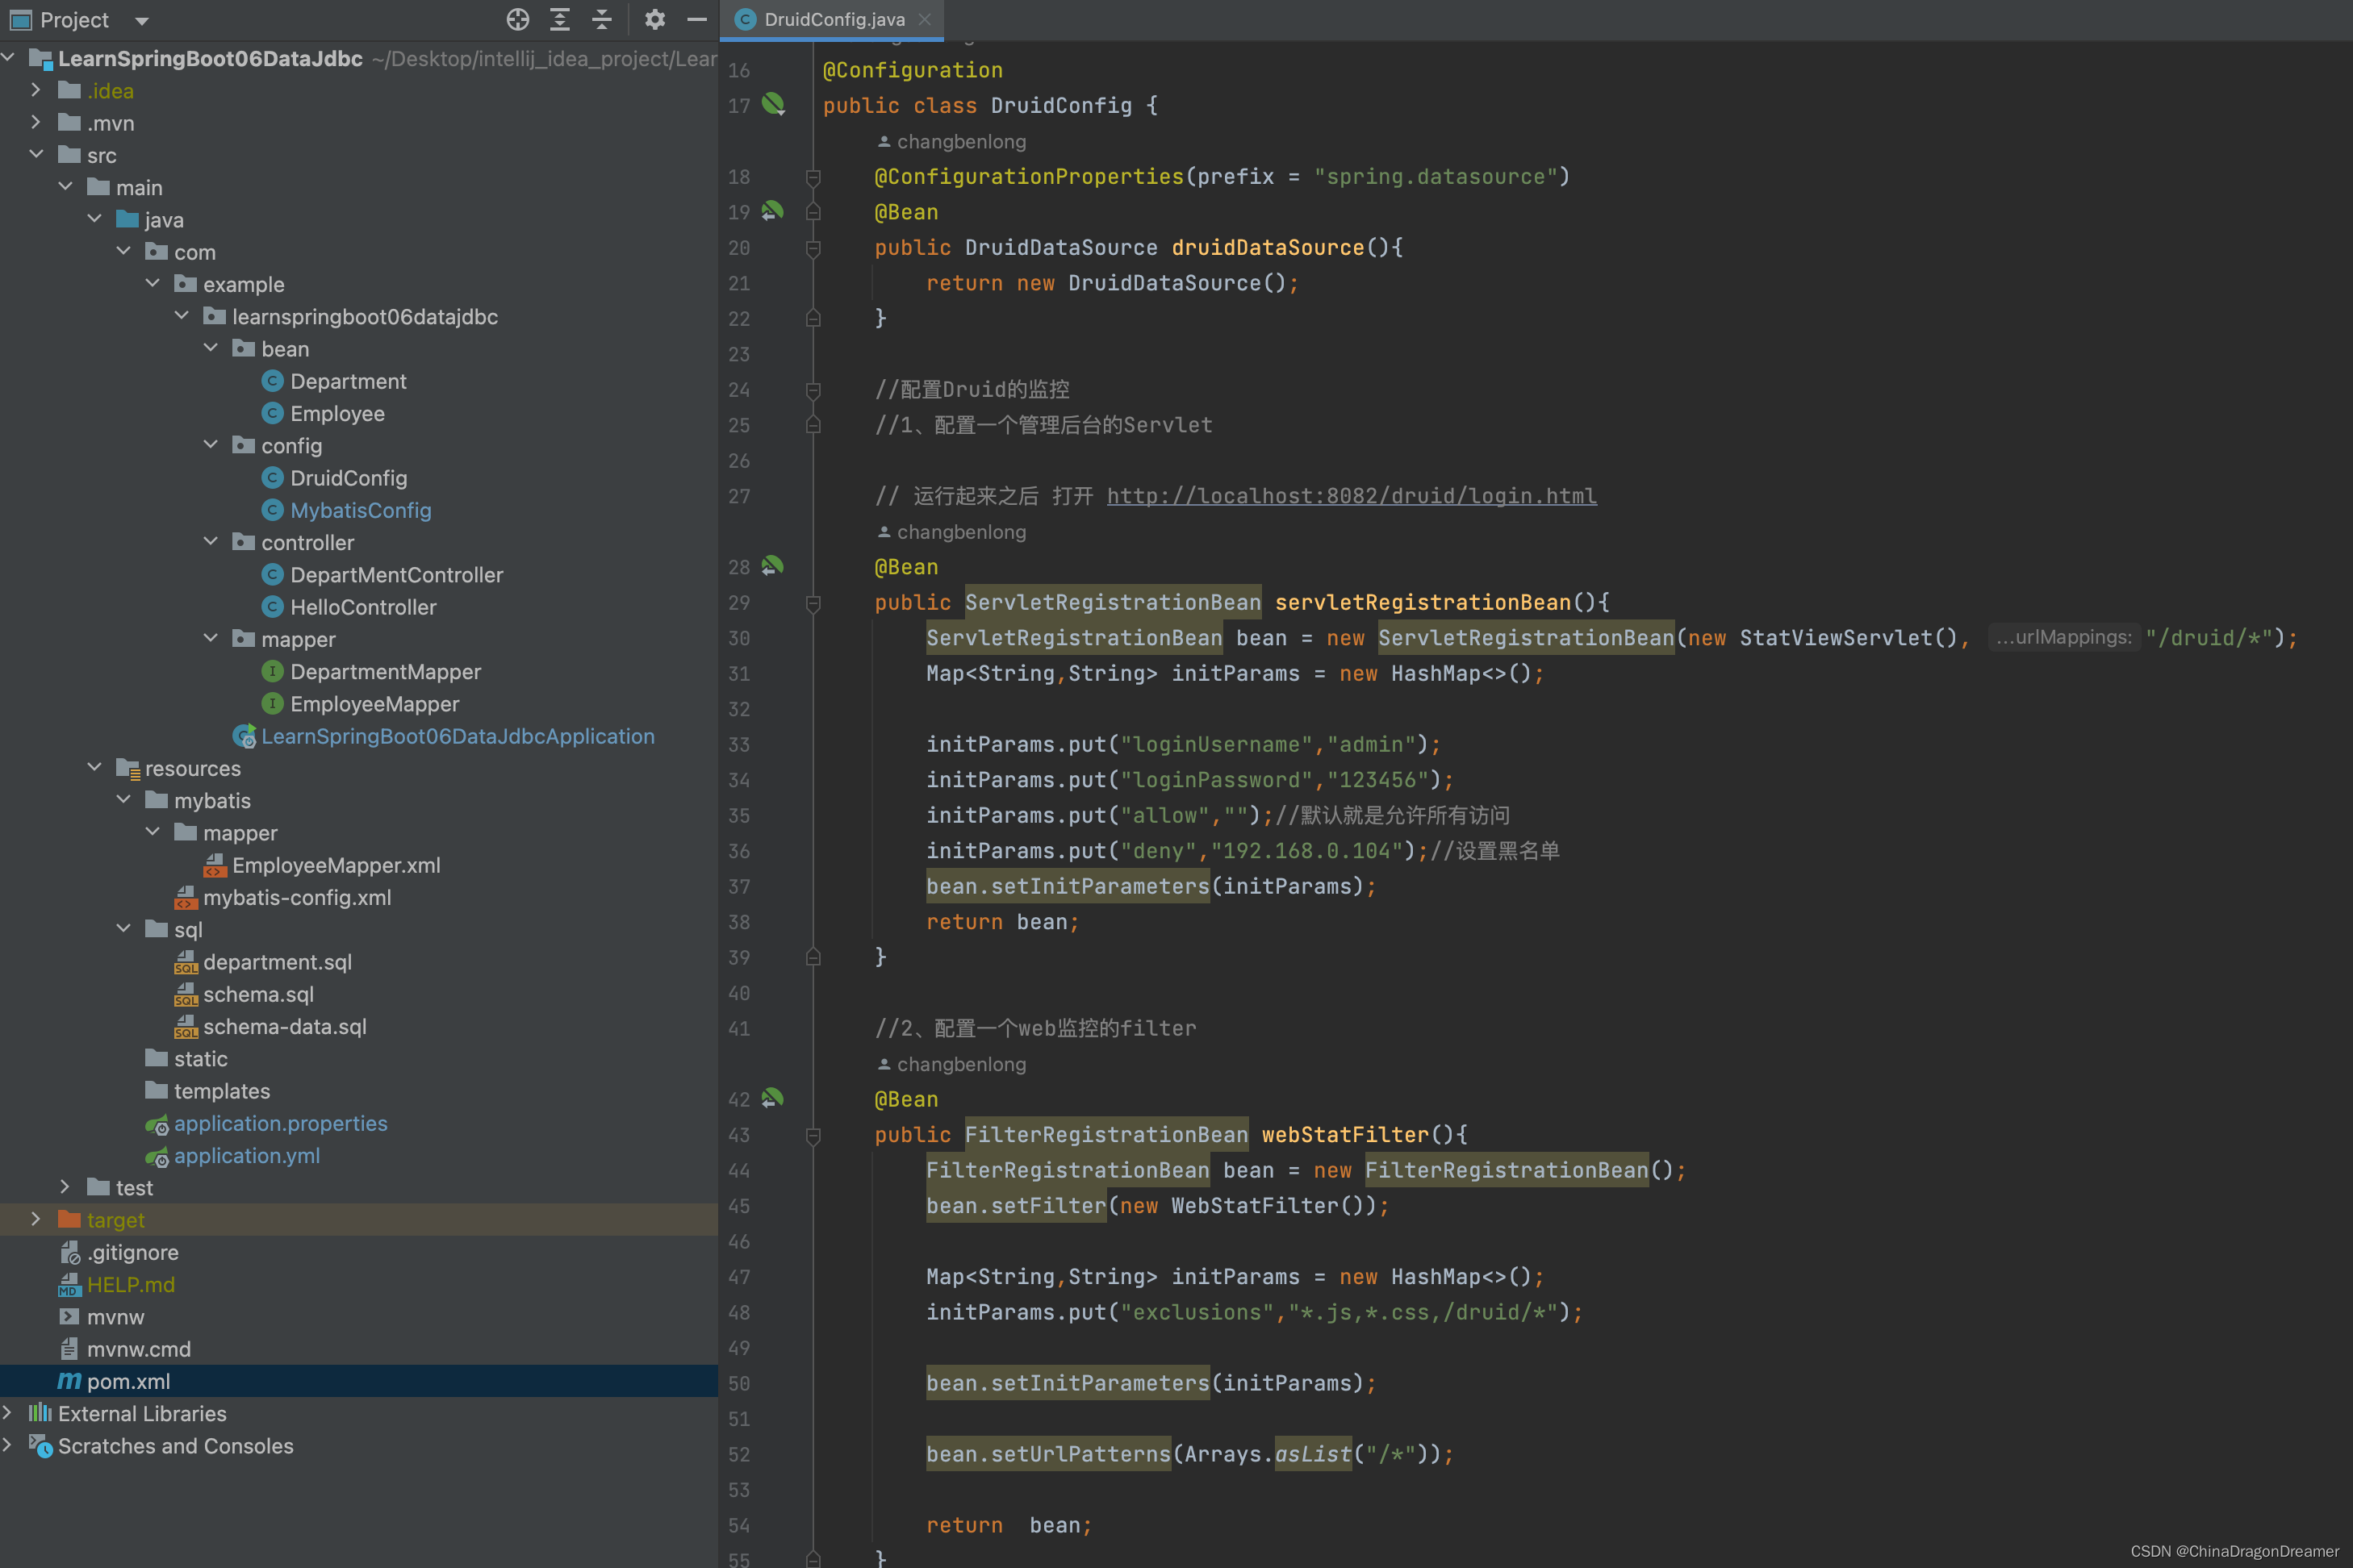Click the bean gutter icon on line 28

tap(773, 566)
